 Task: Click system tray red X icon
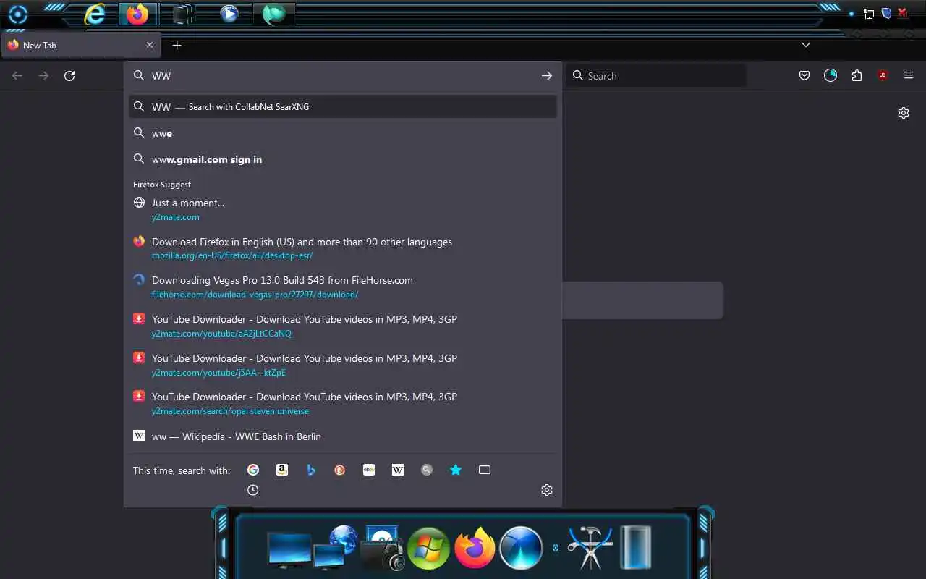tap(904, 13)
